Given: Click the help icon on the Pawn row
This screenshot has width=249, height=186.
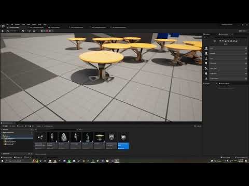Looking at the screenshot, I should point(246,58).
